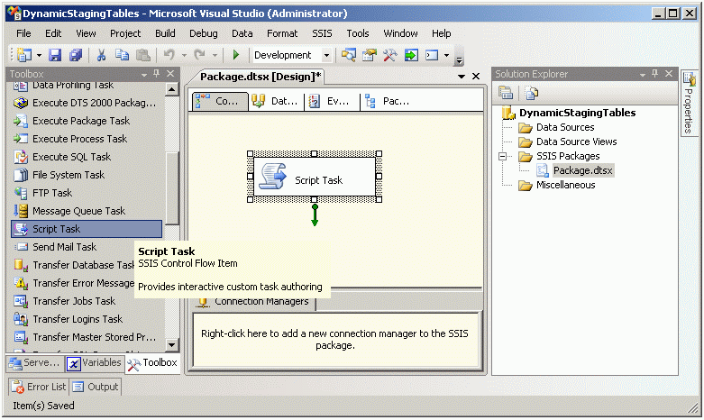Image resolution: width=704 pixels, height=420 pixels.
Task: Click the FTP Task toolbox icon
Action: pyautogui.click(x=21, y=193)
